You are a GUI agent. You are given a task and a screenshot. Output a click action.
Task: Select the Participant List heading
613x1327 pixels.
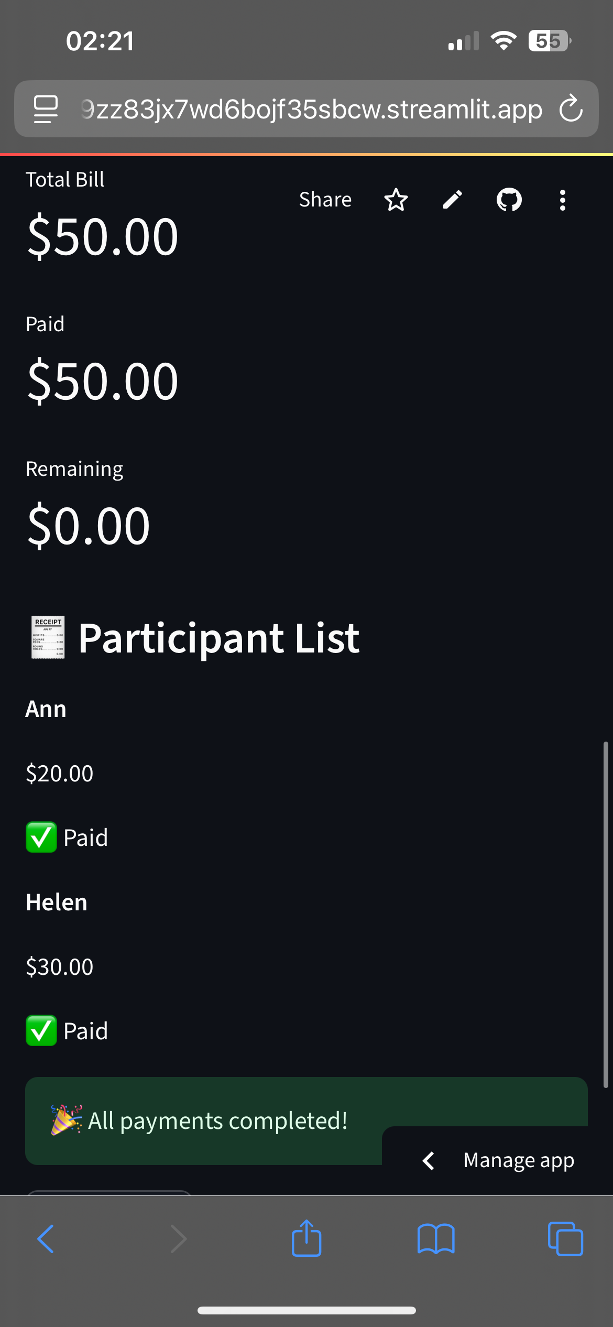click(219, 638)
